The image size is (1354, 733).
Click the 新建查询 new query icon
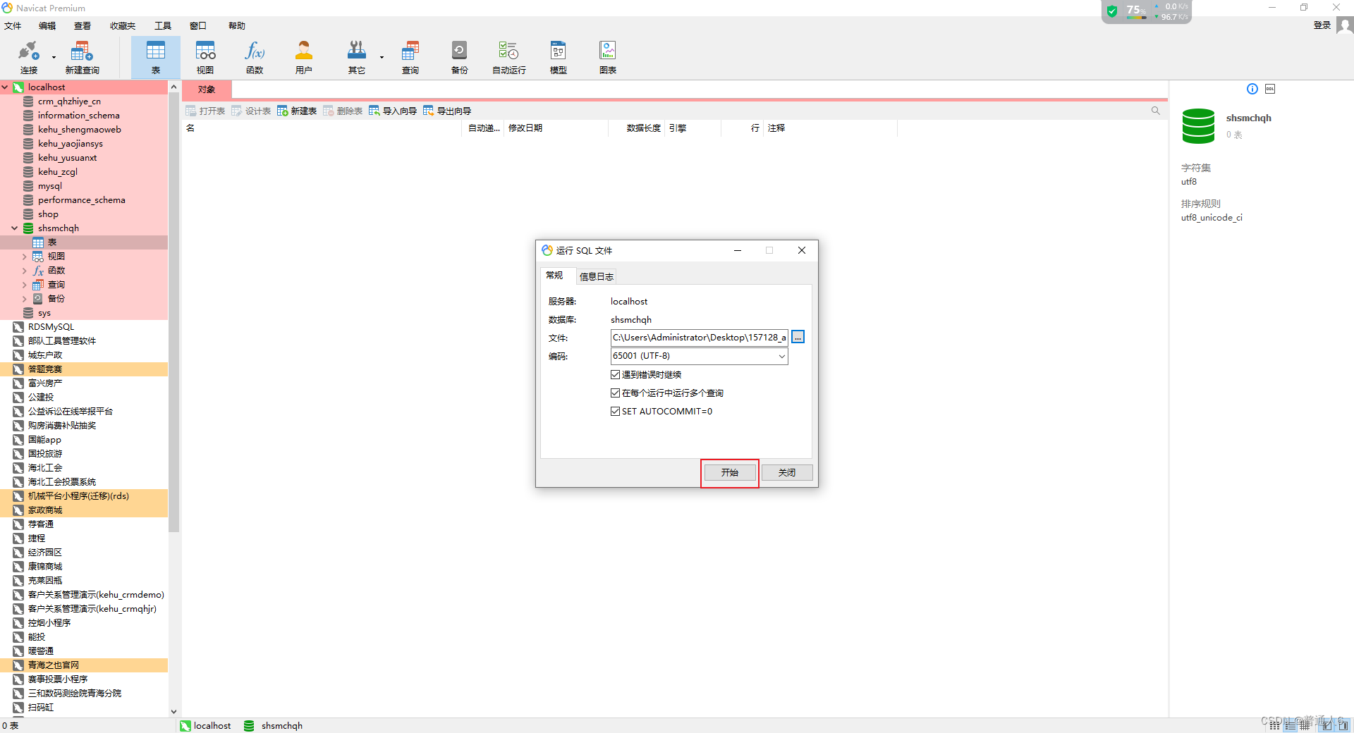pos(82,57)
